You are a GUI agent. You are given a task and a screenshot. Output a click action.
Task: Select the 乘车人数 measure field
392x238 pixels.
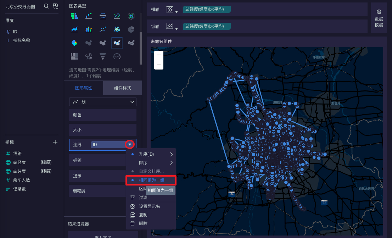[x=22, y=180]
